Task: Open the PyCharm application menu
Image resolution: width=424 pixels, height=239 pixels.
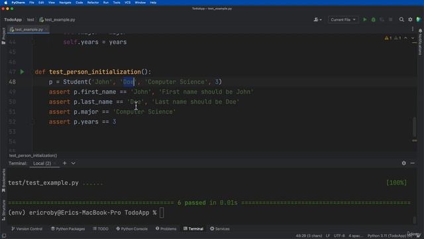Action: click(18, 3)
